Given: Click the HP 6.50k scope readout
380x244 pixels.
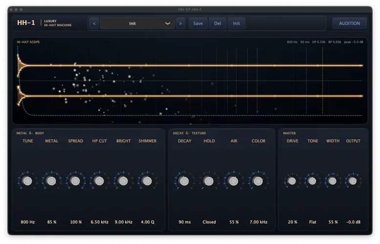Looking at the screenshot, I should [319, 42].
